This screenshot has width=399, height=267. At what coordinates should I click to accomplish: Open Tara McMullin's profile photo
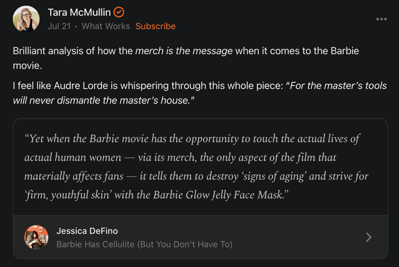tap(26, 19)
